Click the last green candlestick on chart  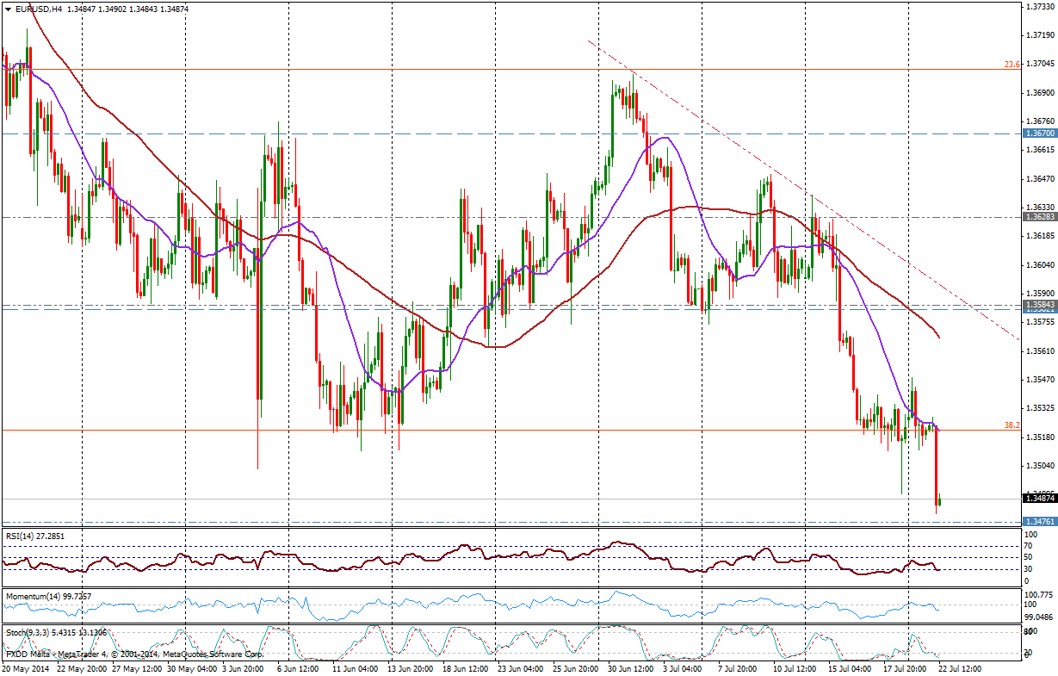tap(941, 501)
